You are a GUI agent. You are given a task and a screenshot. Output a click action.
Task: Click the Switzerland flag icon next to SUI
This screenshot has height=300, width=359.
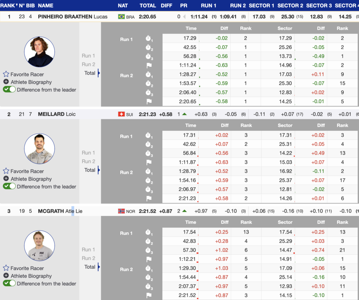click(x=121, y=114)
